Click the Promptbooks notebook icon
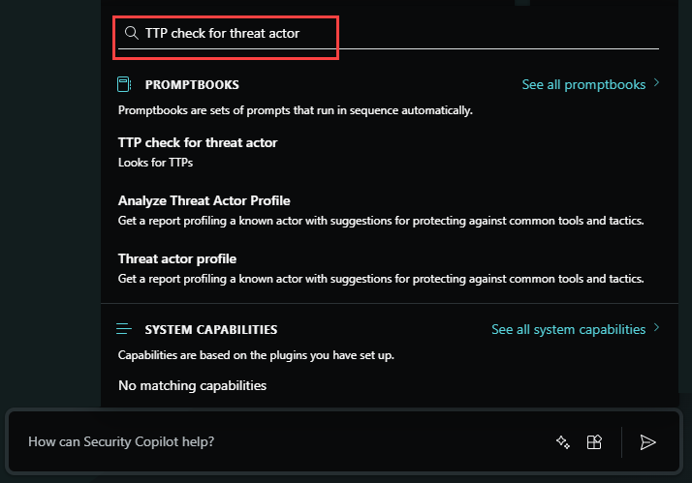 coord(124,84)
